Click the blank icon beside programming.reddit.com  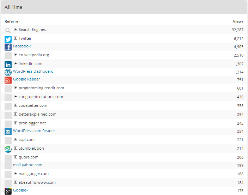tap(8, 89)
